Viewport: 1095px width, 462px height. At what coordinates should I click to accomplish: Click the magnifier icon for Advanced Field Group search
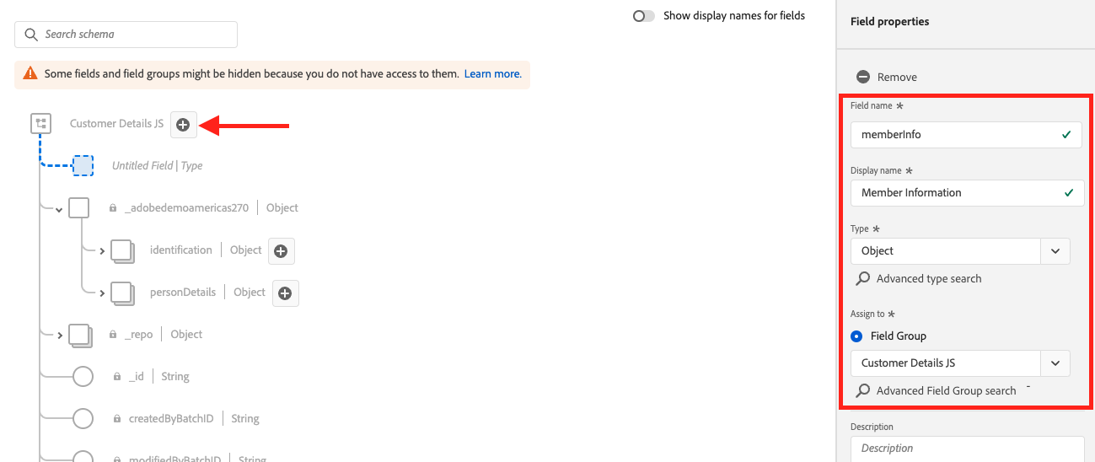[x=863, y=390]
